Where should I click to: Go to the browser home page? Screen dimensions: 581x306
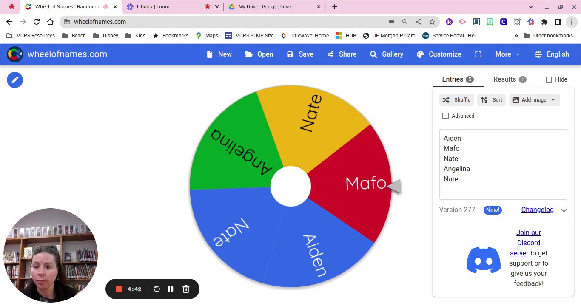[50, 22]
